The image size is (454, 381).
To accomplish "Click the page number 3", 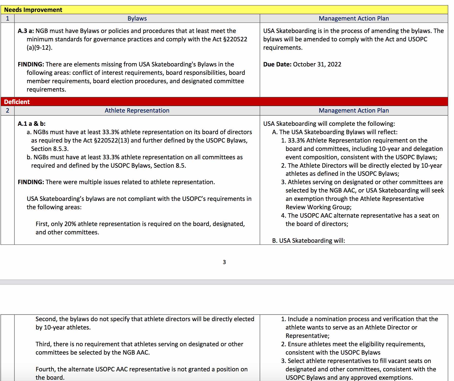I will [224, 262].
